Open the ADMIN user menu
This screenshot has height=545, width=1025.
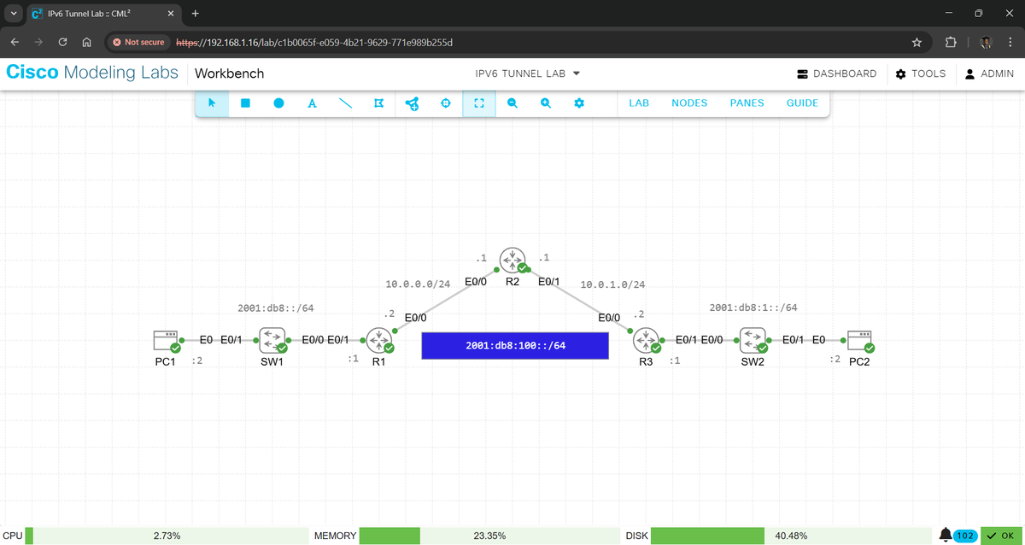click(x=989, y=73)
